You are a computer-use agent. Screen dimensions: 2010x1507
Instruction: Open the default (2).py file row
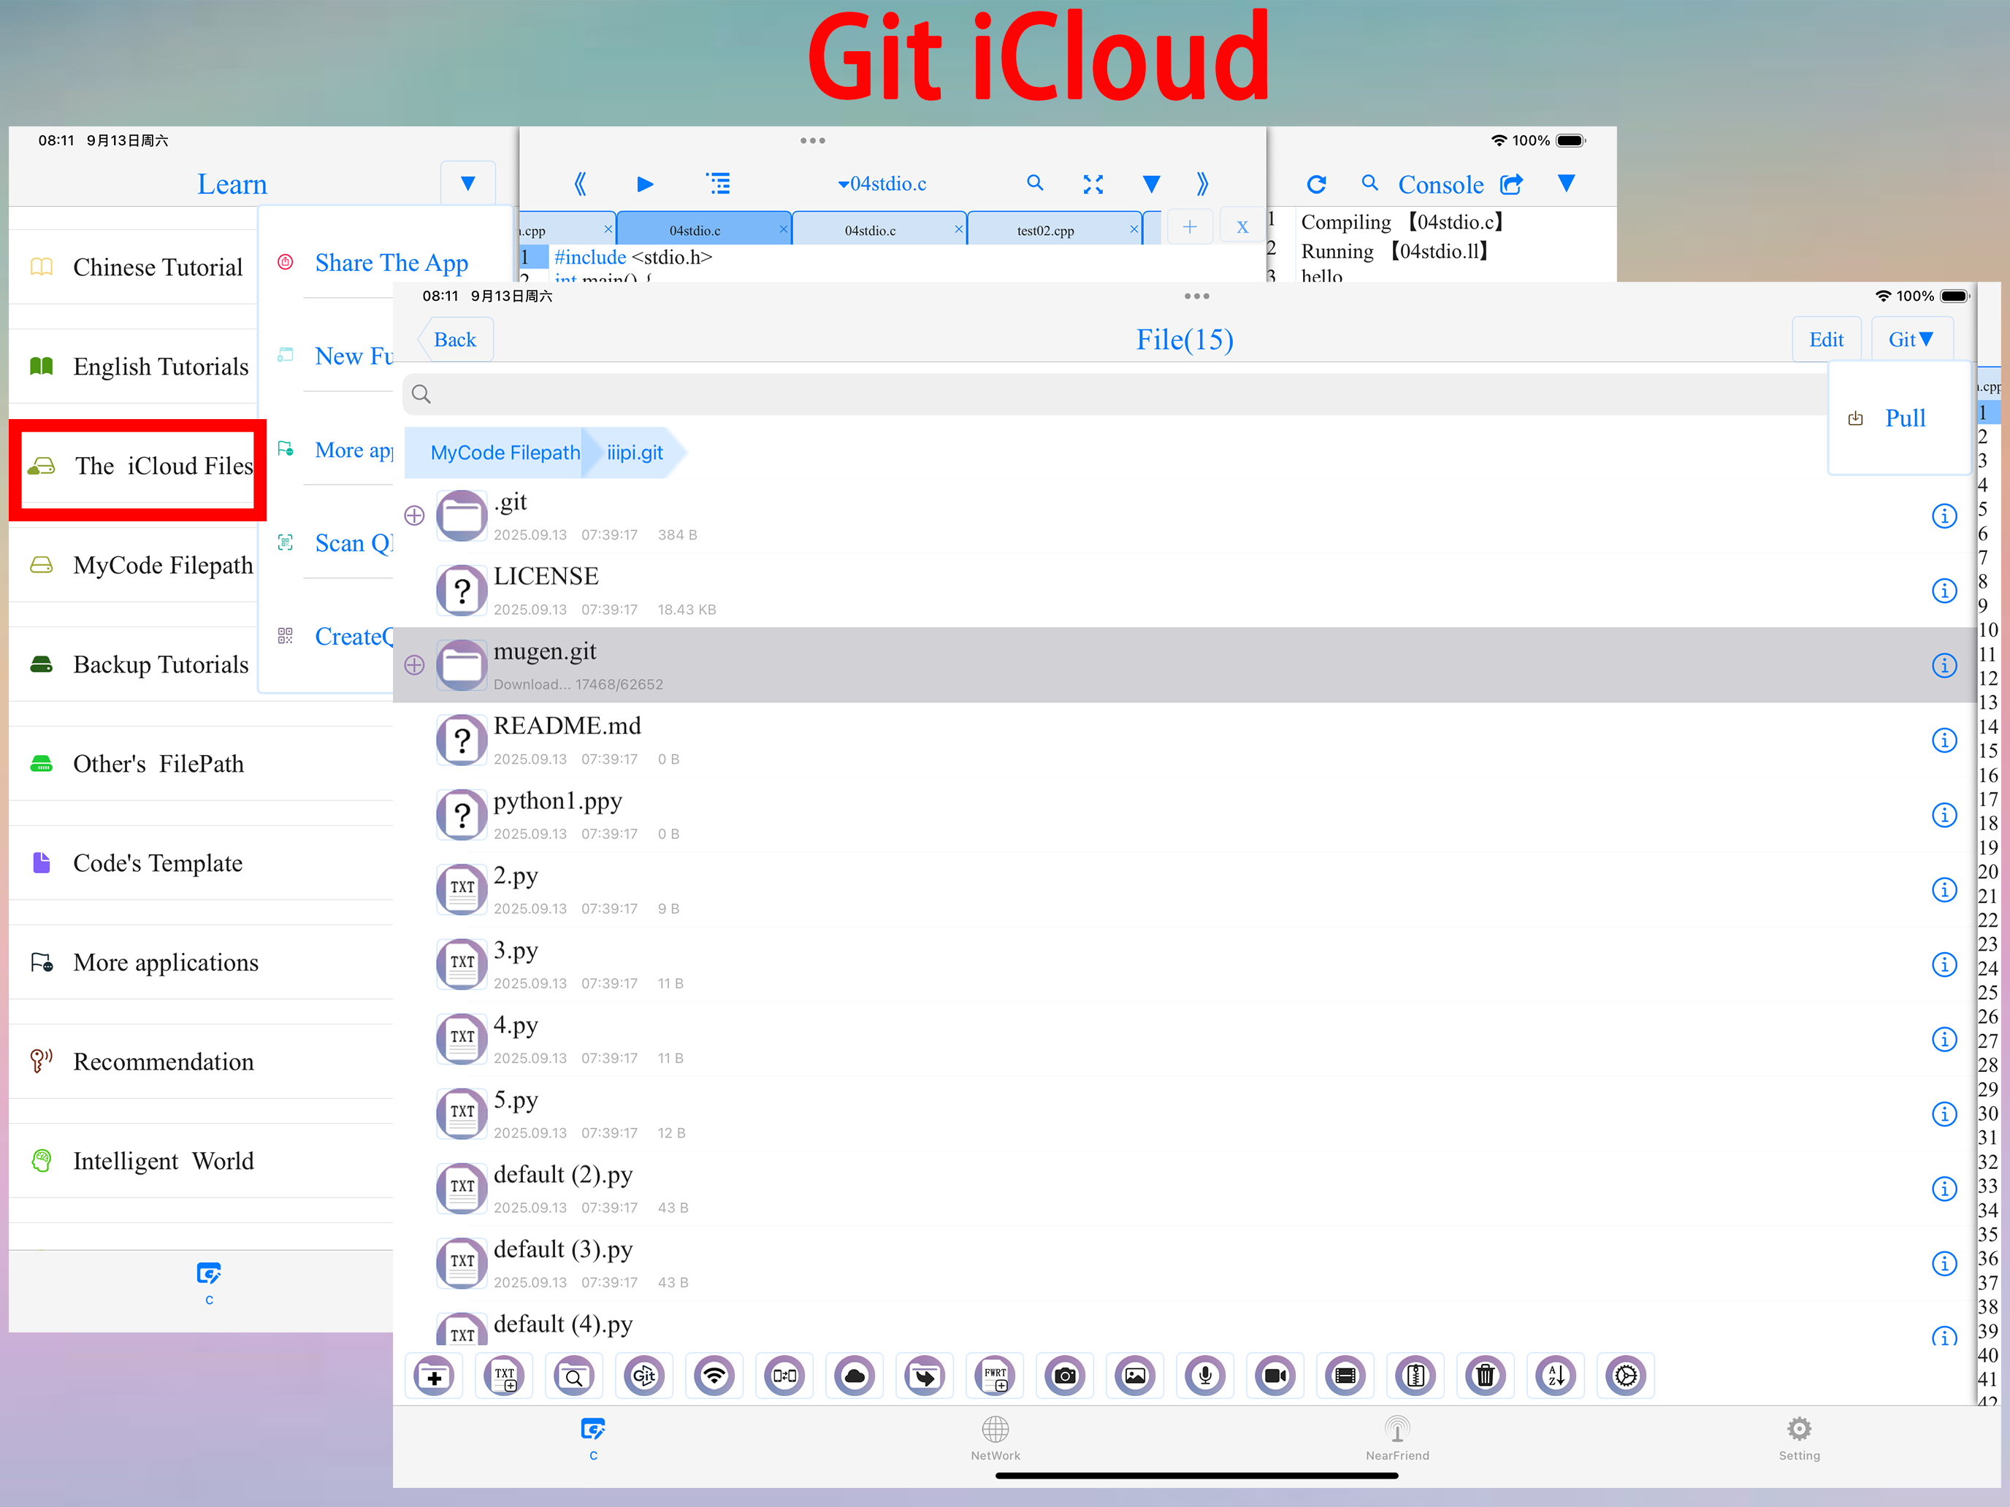click(x=1184, y=1189)
